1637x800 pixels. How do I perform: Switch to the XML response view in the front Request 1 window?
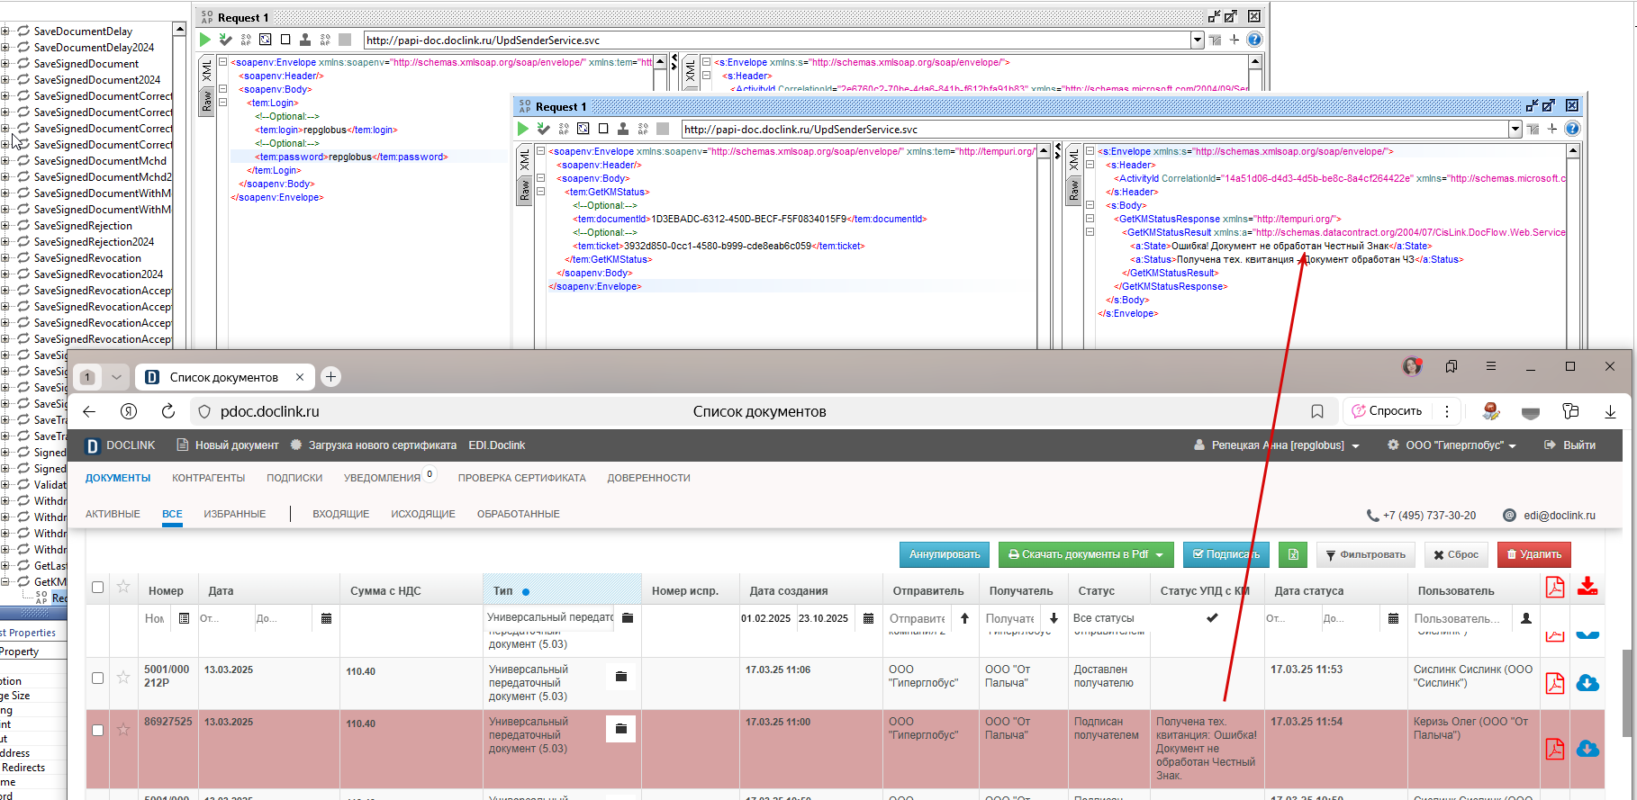pos(1074,161)
